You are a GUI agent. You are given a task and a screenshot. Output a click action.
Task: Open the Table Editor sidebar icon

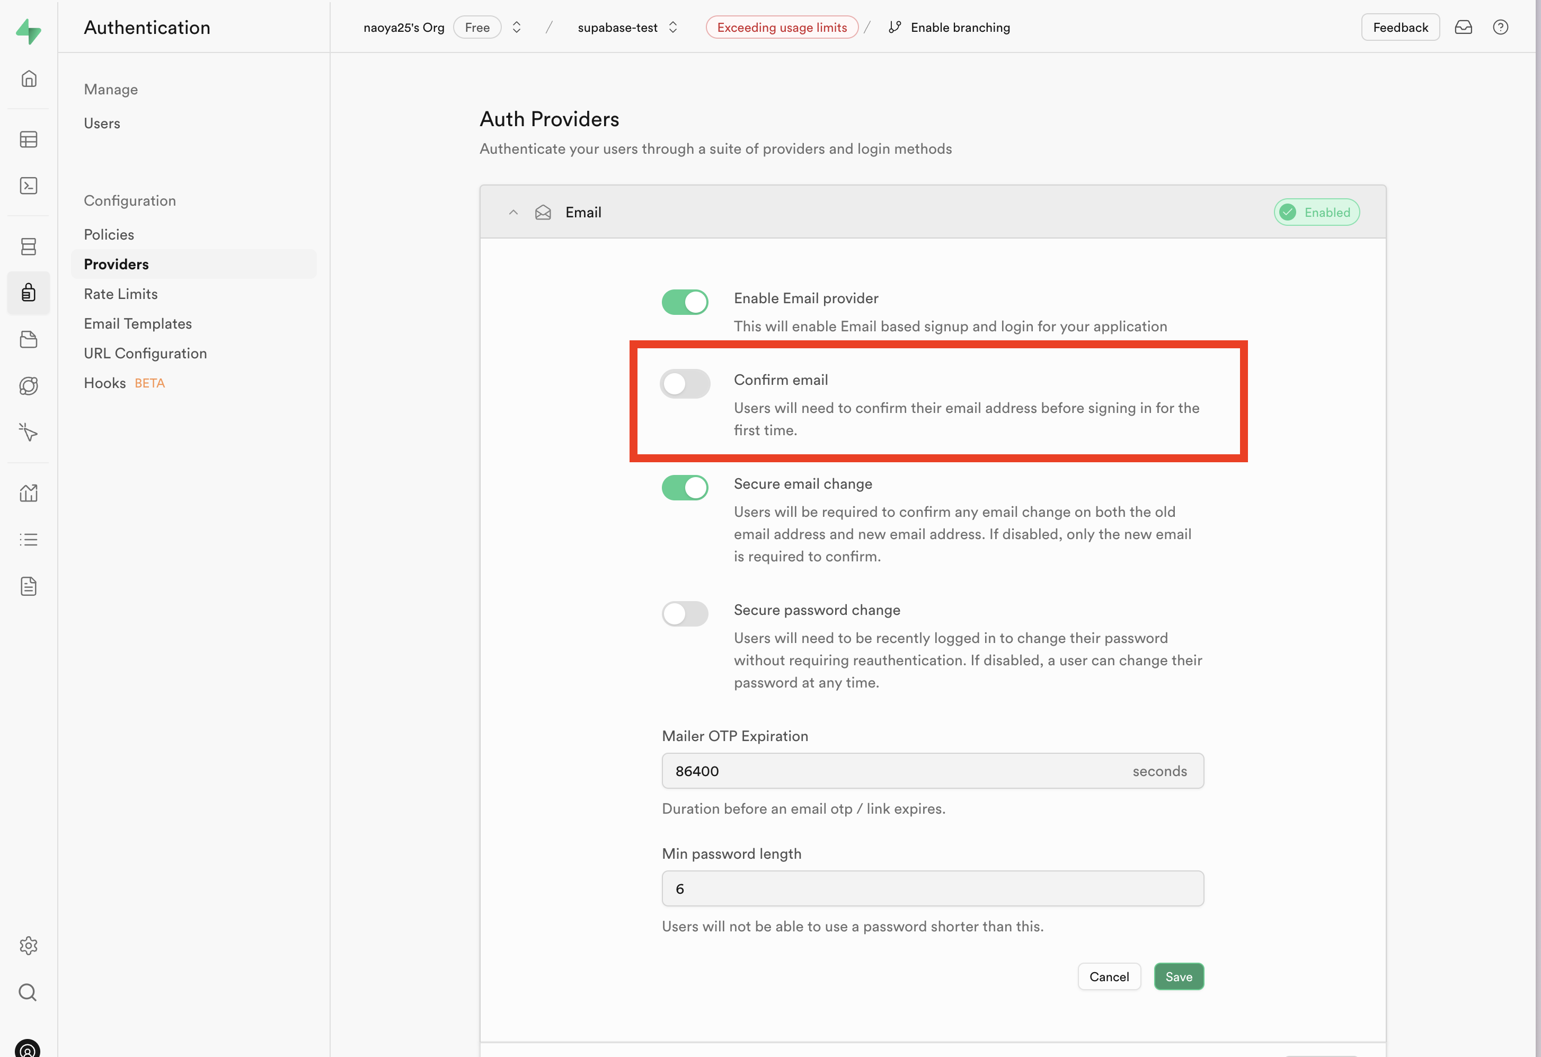click(x=29, y=139)
